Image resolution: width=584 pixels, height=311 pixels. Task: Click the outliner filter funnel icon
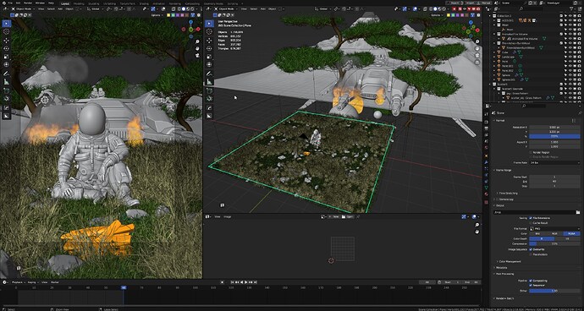tap(570, 8)
